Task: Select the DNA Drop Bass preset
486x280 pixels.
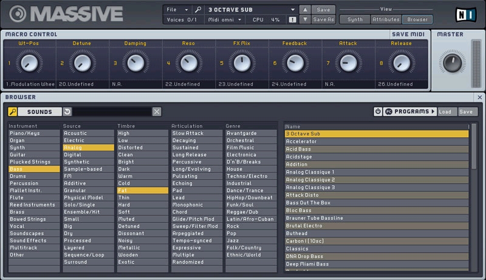Action: click(377, 257)
